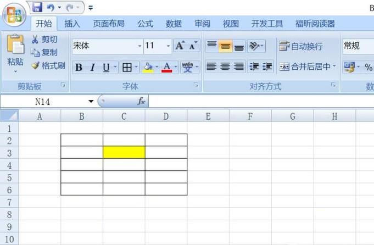This screenshot has height=245, width=374.
Task: Align text right
Action: pyautogui.click(x=239, y=66)
